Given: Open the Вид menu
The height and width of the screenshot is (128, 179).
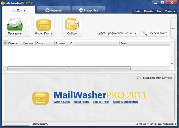Looking at the screenshot, I should click(x=159, y=11).
